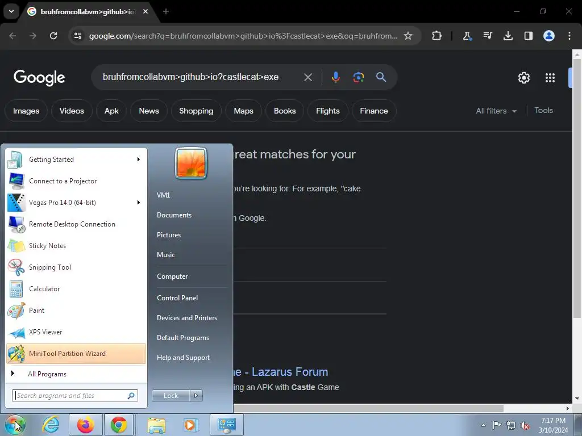582x436 pixels.
Task: Open the Chrome three-dot menu
Action: point(569,36)
